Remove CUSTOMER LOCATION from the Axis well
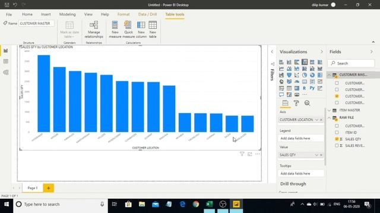Image resolution: width=380 pixels, height=213 pixels. coord(321,120)
